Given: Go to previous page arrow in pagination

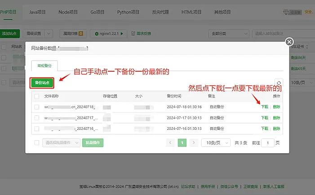Looking at the screenshot, I should click(170, 142).
